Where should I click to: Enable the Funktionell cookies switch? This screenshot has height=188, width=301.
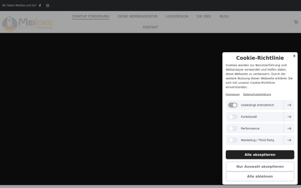pyautogui.click(x=233, y=117)
